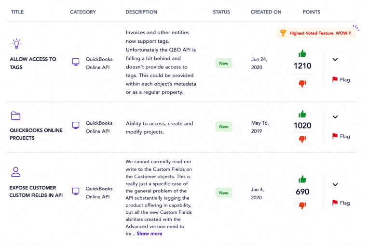Downvote the QuickBooks Online Projects idea
The height and width of the screenshot is (245, 368).
click(x=302, y=139)
